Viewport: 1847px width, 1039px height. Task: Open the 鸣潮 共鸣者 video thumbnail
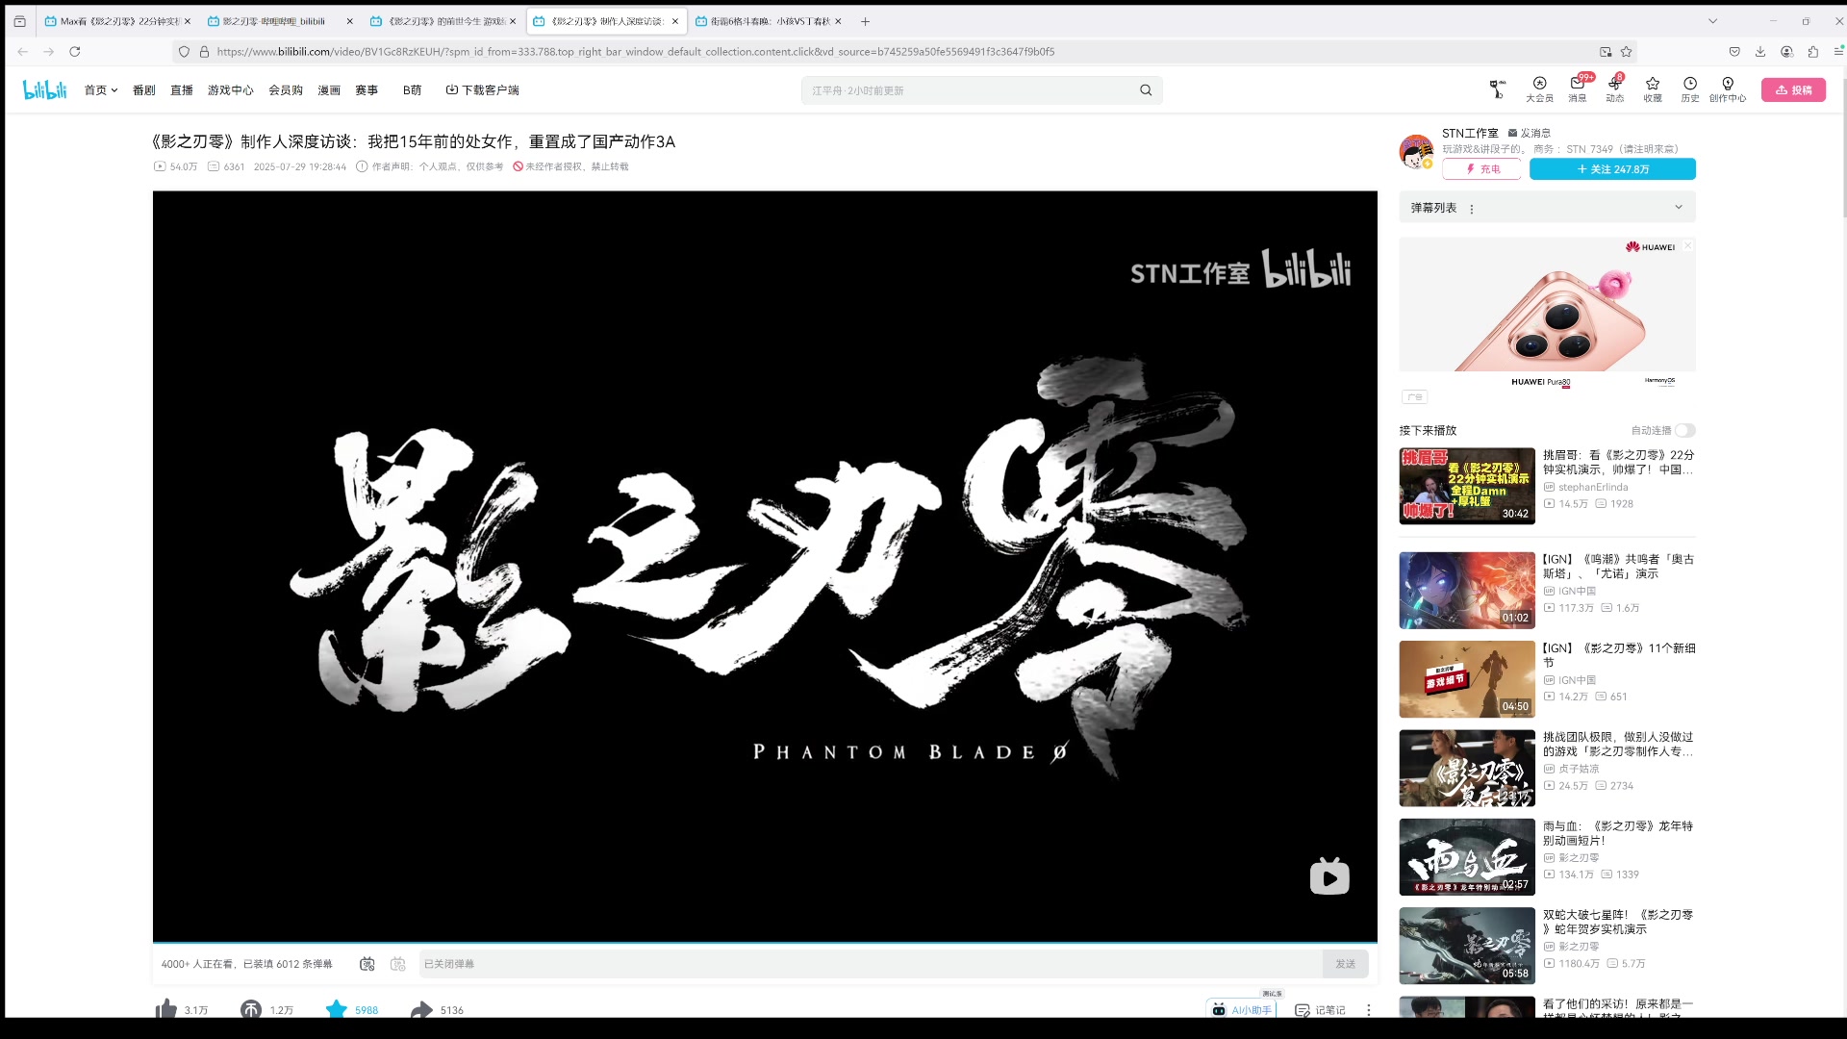(x=1467, y=591)
